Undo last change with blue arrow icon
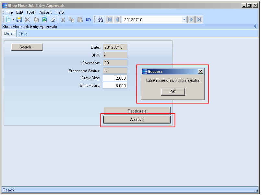This screenshot has width=262, height=195. (89, 19)
